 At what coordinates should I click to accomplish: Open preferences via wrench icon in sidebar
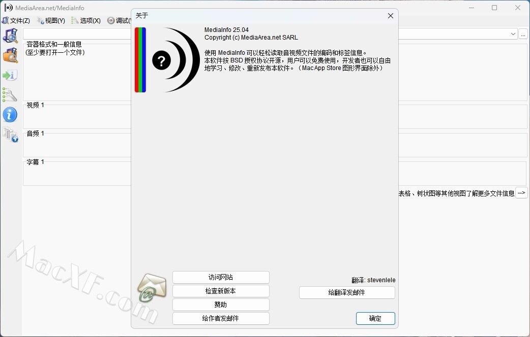(x=10, y=95)
